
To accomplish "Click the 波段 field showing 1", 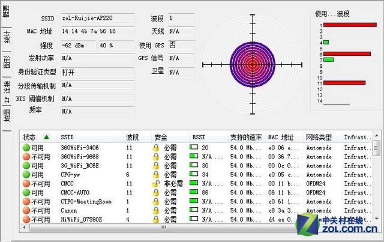I will pyautogui.click(x=181, y=18).
